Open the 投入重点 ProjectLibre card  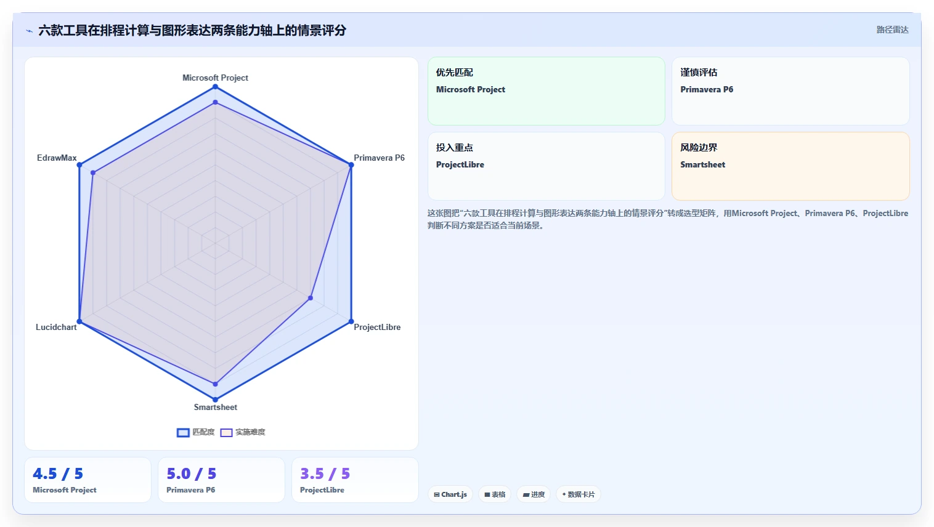pyautogui.click(x=546, y=166)
